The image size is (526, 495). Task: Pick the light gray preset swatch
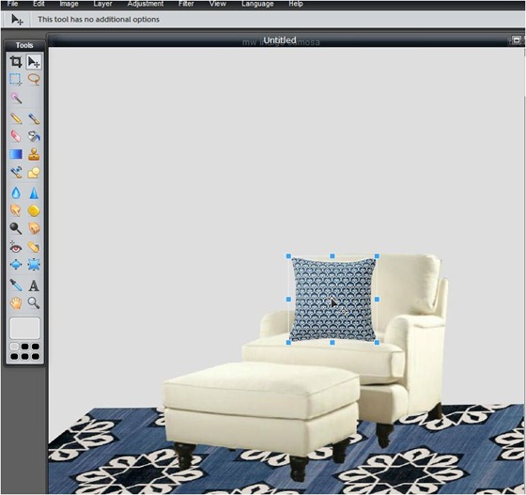pyautogui.click(x=14, y=347)
